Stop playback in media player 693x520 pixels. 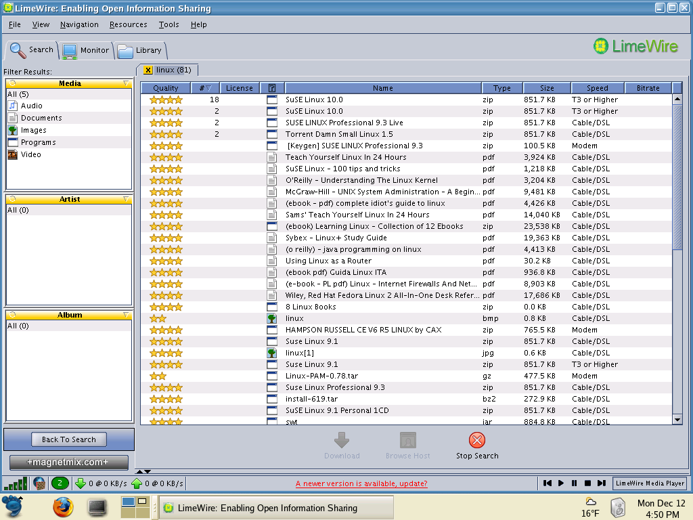pyautogui.click(x=588, y=483)
